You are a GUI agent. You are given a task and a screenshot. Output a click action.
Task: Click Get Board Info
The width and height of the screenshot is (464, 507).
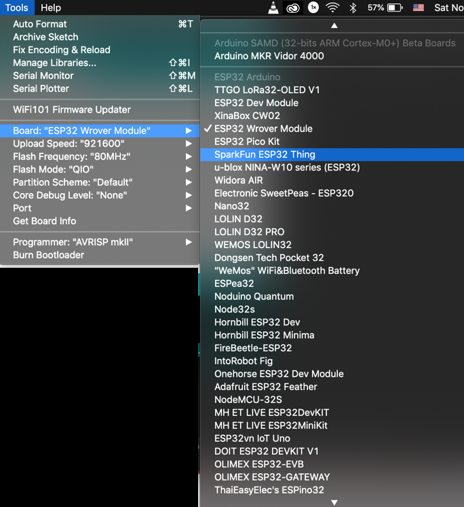click(x=100, y=221)
